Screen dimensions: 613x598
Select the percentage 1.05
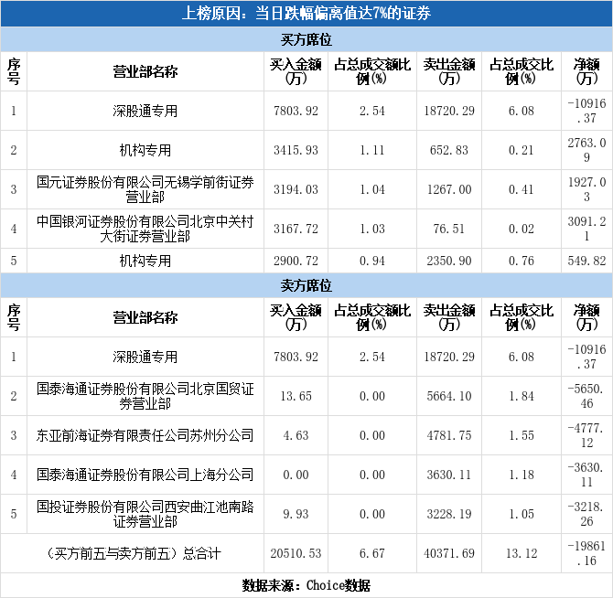coord(521,514)
